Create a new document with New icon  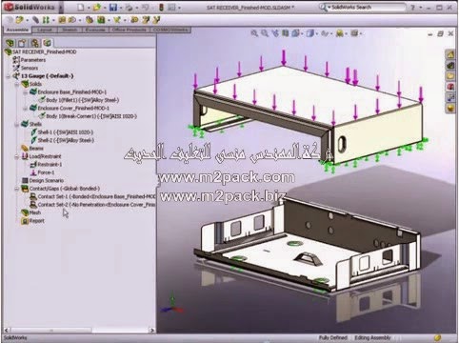pyautogui.click(x=81, y=7)
